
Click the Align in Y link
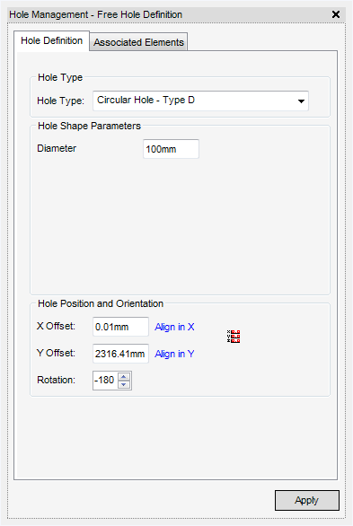[174, 354]
